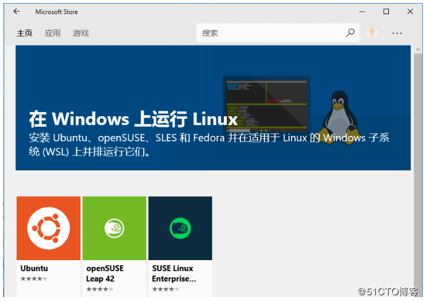The height and width of the screenshot is (302, 424).
Task: Click the SUSE Linux Enterprise title
Action: [174, 273]
